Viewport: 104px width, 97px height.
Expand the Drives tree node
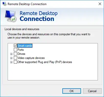[x=11, y=54]
